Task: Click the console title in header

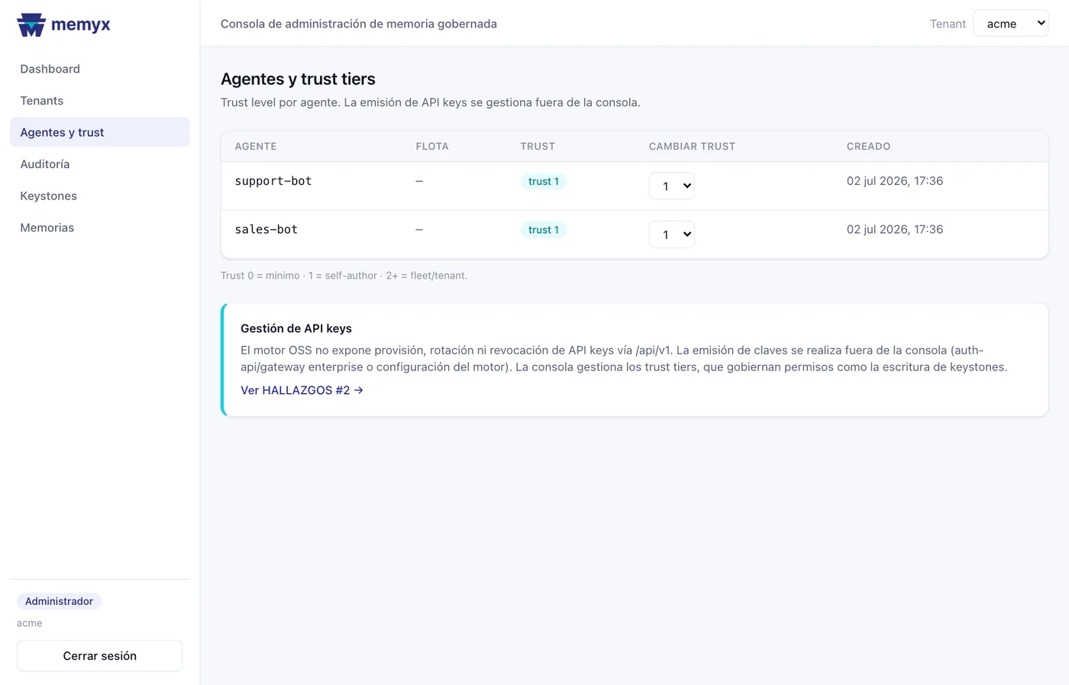Action: click(359, 24)
